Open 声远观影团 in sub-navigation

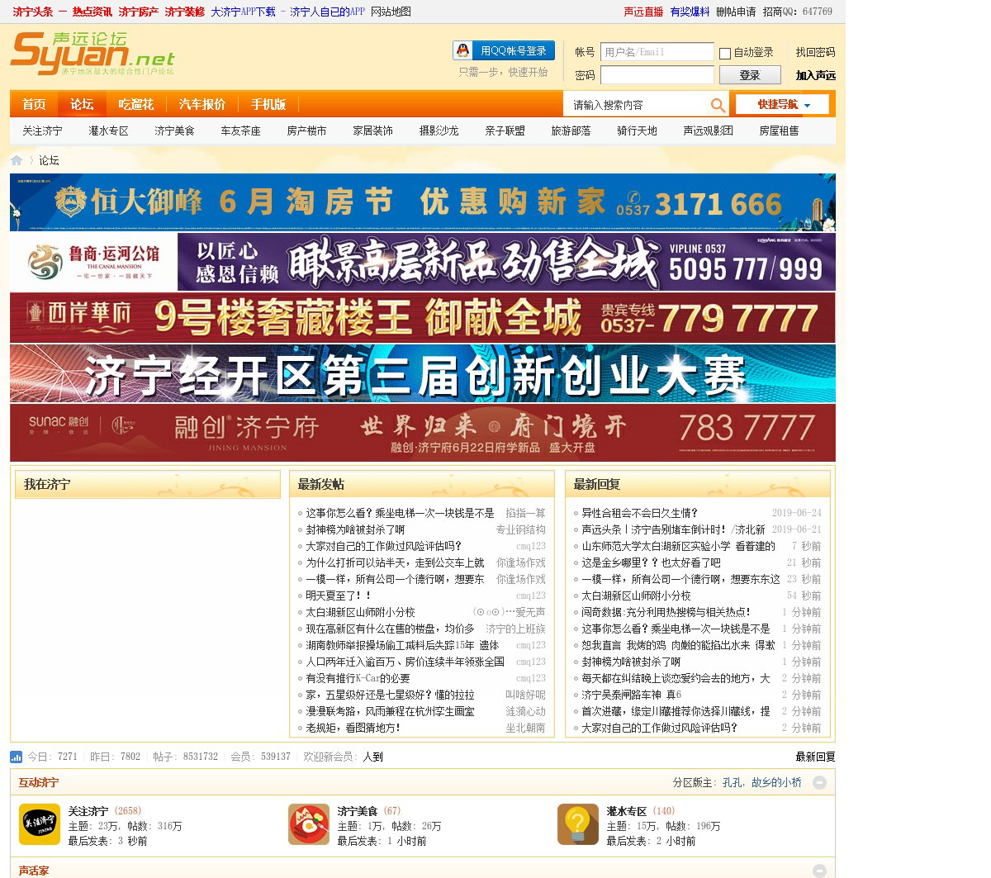pos(708,131)
